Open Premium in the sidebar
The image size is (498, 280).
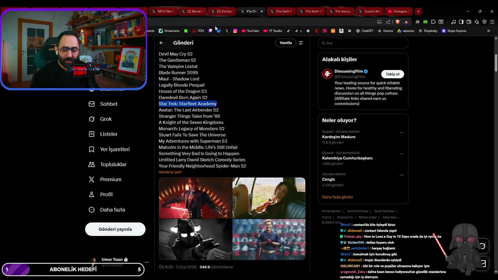click(x=105, y=179)
